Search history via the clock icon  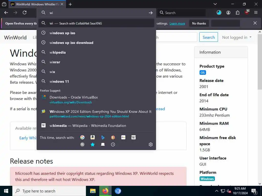[x=113, y=144]
